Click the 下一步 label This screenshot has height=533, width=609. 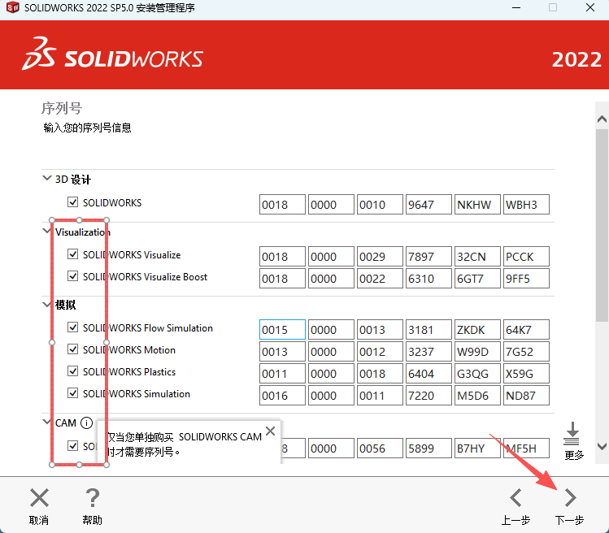click(569, 520)
